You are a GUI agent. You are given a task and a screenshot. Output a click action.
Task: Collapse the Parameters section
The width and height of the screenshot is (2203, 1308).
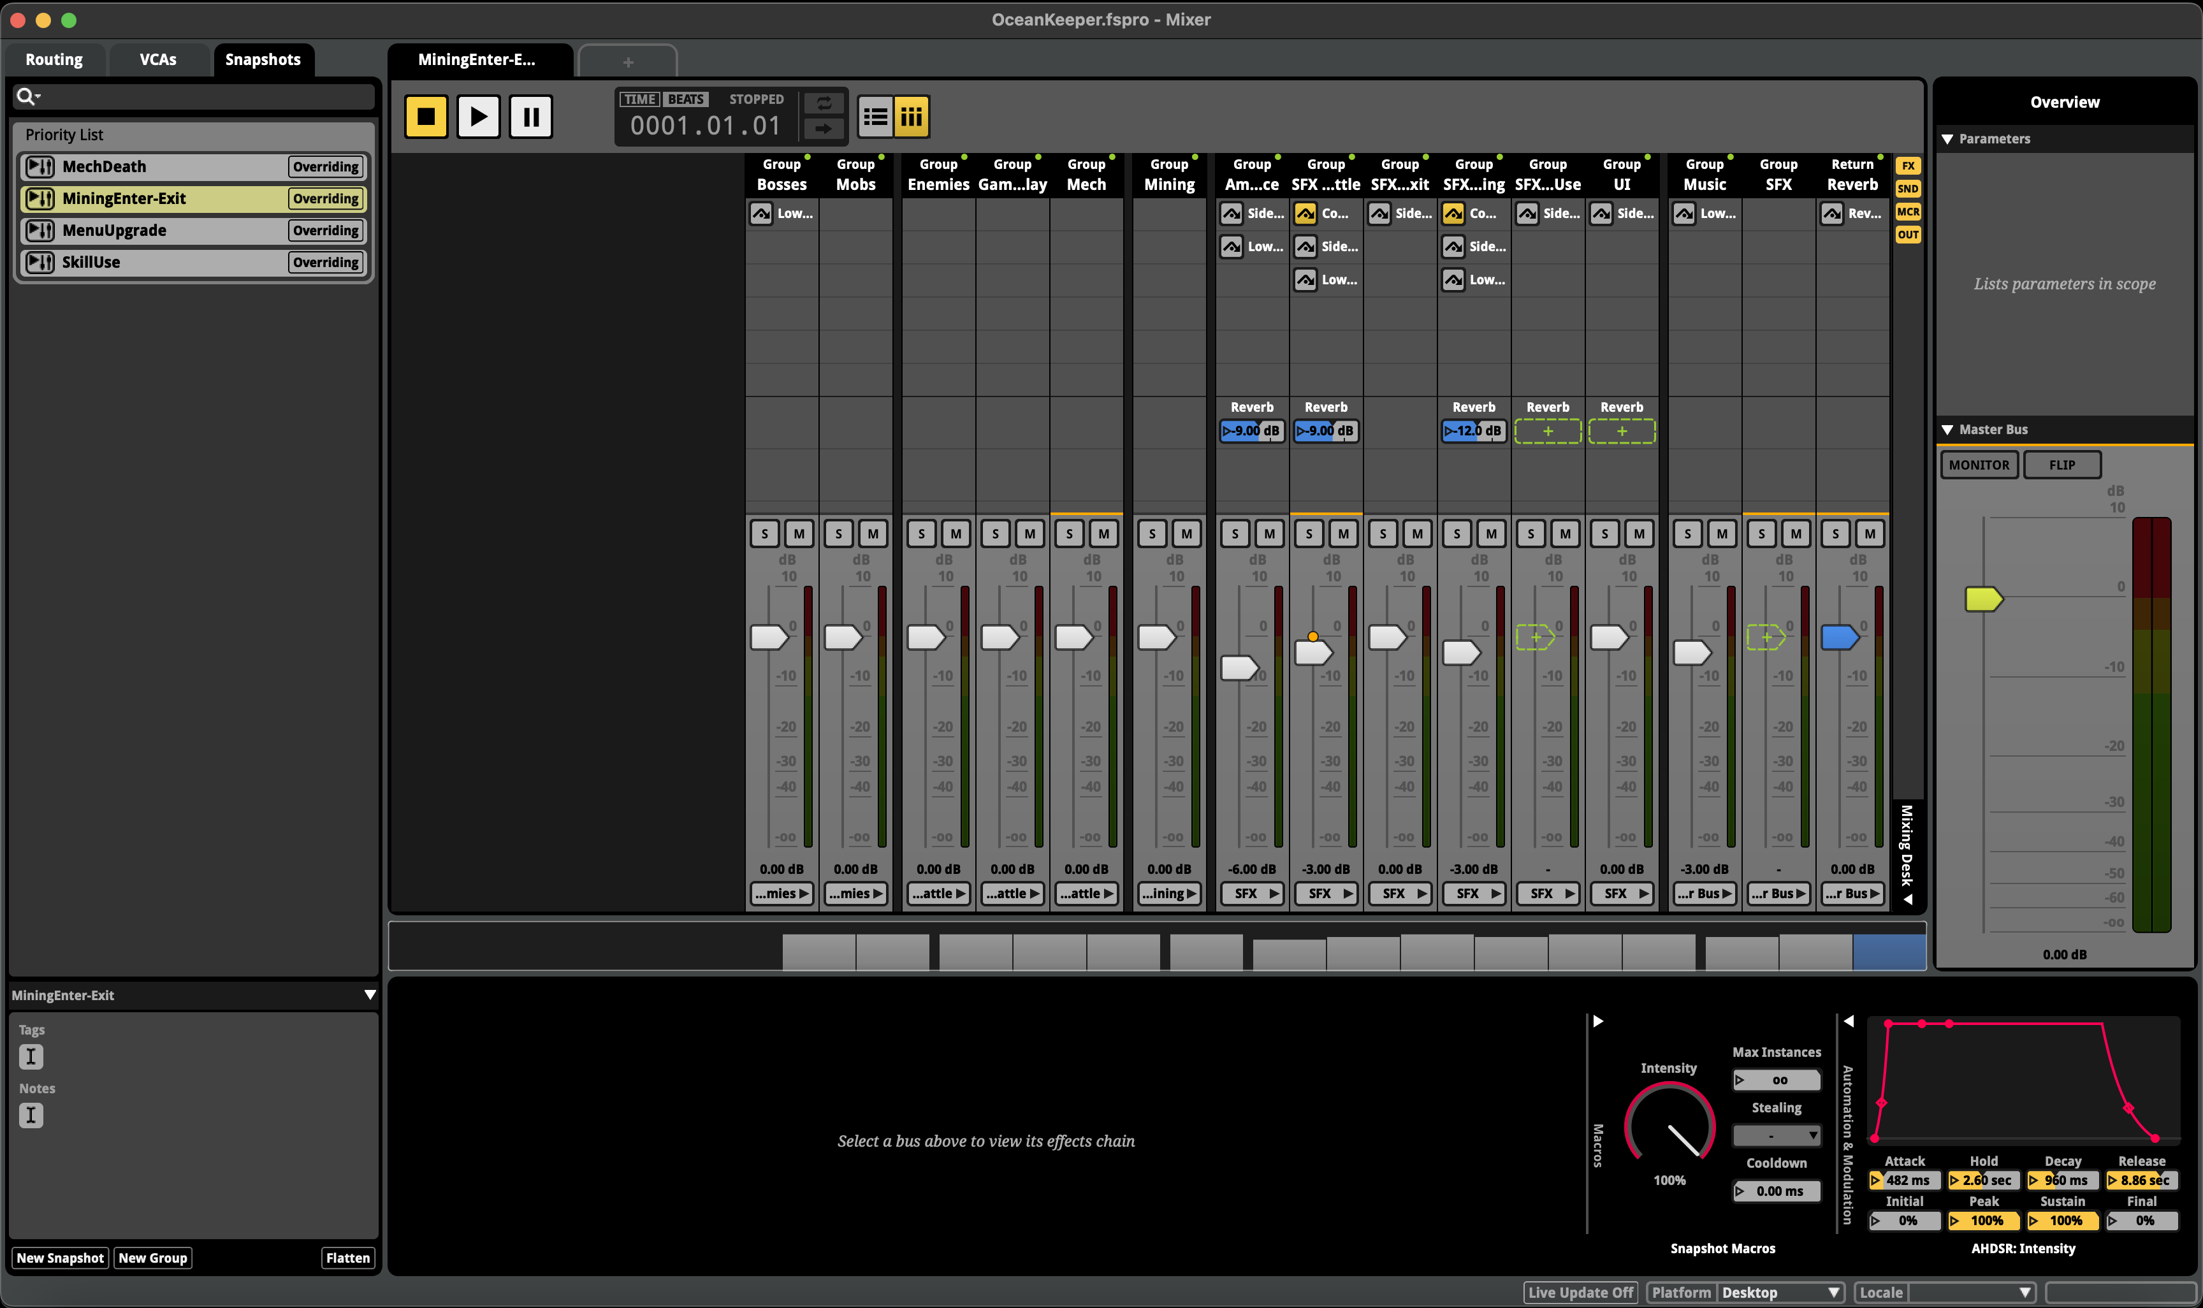[x=1948, y=139]
